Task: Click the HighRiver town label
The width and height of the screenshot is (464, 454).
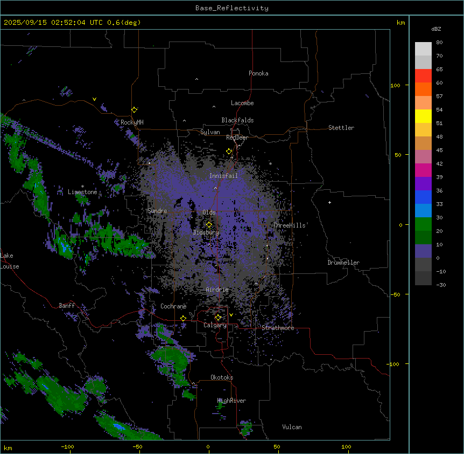Action: pyautogui.click(x=231, y=401)
